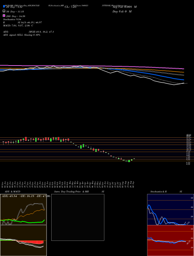Click the 'ADX & MACD' panel title
This screenshot has width=194, height=256.
(12, 192)
